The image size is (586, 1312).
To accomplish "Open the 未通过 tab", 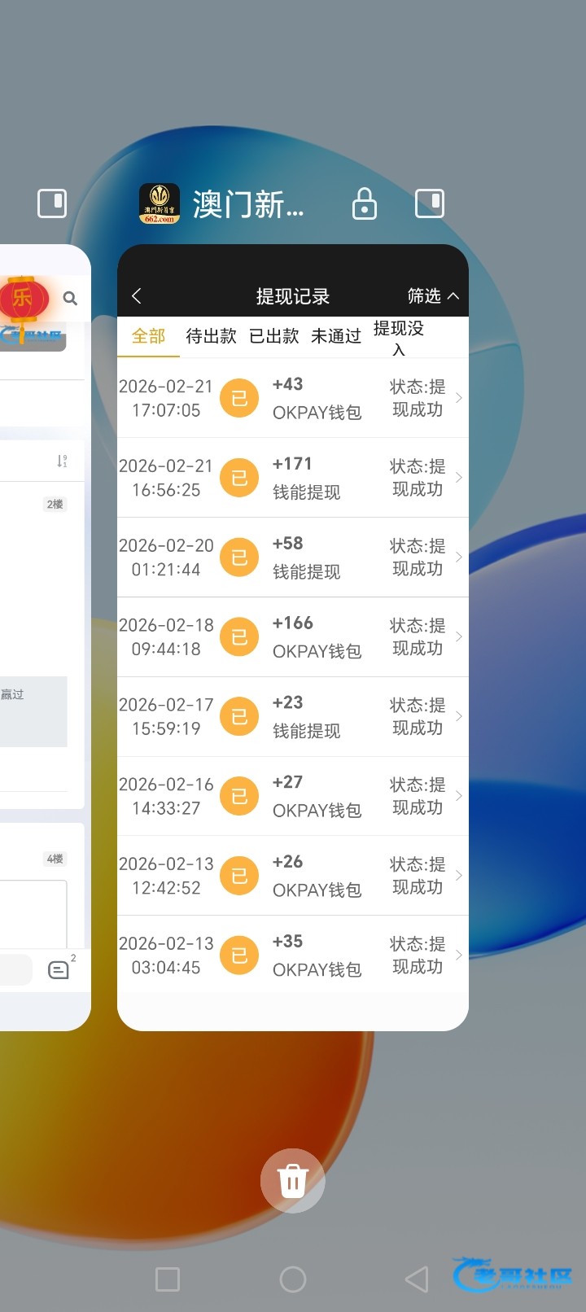I will 335,336.
